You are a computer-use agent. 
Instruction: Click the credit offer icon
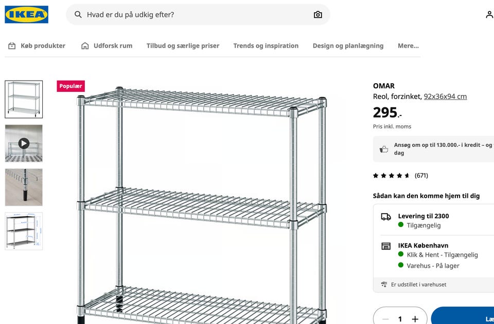point(384,149)
